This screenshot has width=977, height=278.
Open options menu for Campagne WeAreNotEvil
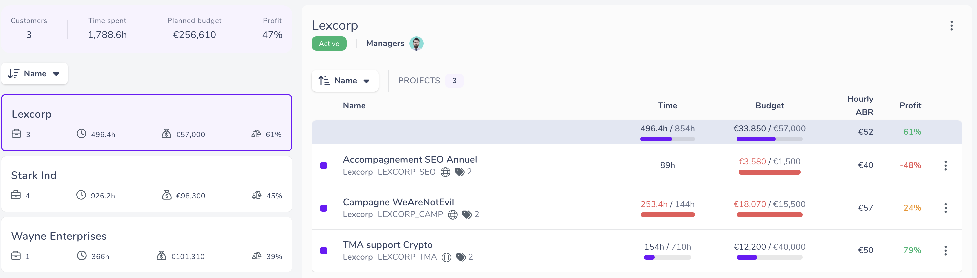coord(945,208)
